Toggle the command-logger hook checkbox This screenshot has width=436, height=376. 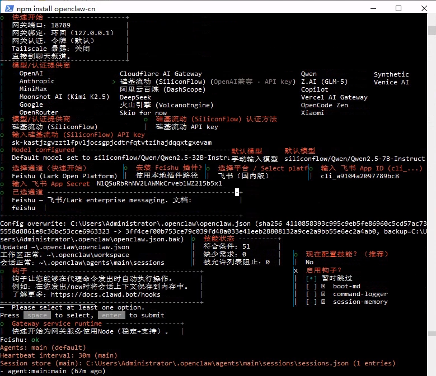(311, 294)
